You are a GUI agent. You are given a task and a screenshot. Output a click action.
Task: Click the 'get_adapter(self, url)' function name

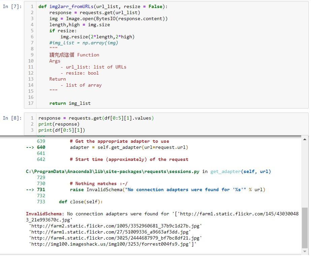click(241, 172)
